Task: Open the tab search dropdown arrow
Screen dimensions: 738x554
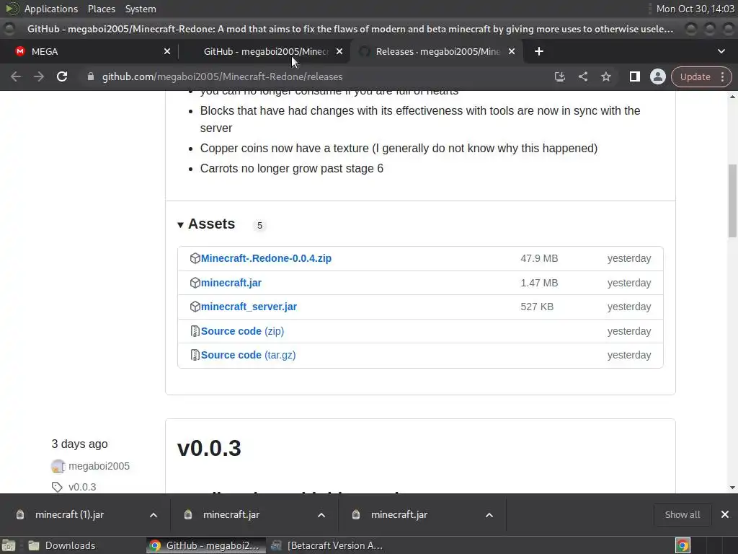Action: [x=721, y=51]
